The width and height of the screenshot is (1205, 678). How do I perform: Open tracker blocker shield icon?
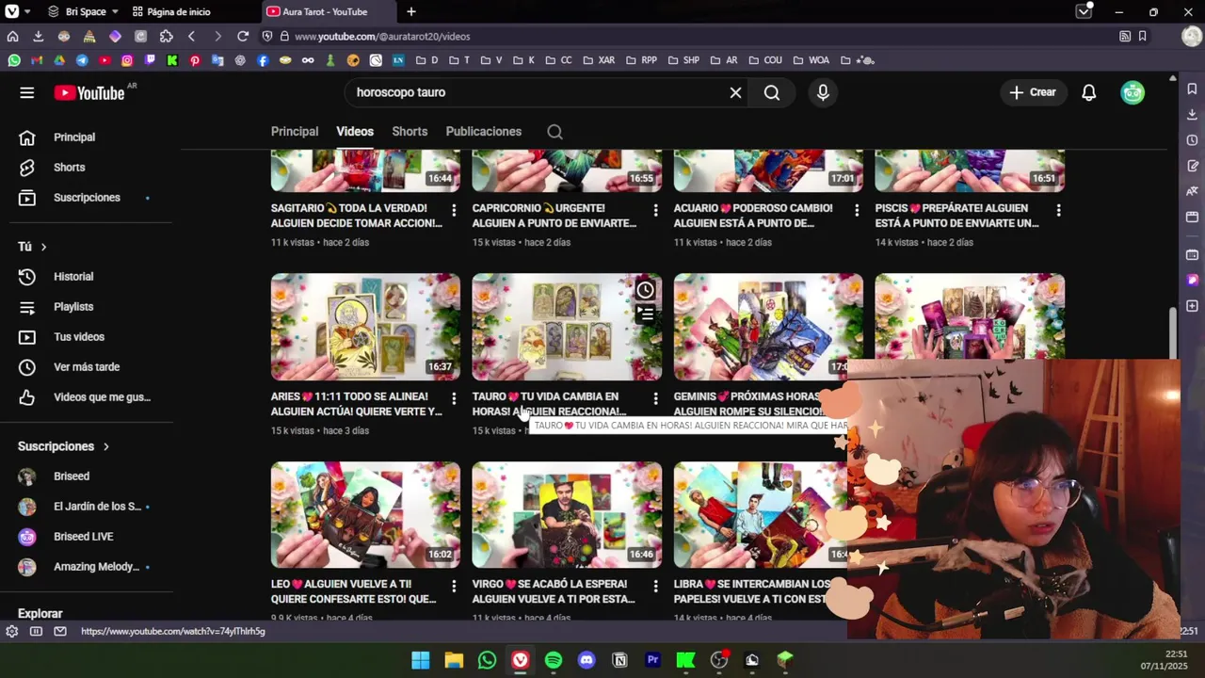(267, 36)
